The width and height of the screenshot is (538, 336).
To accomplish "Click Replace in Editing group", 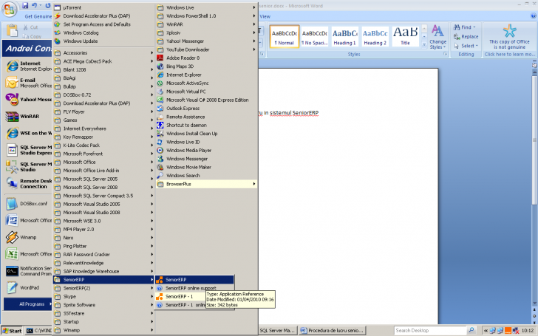I will 466,36.
